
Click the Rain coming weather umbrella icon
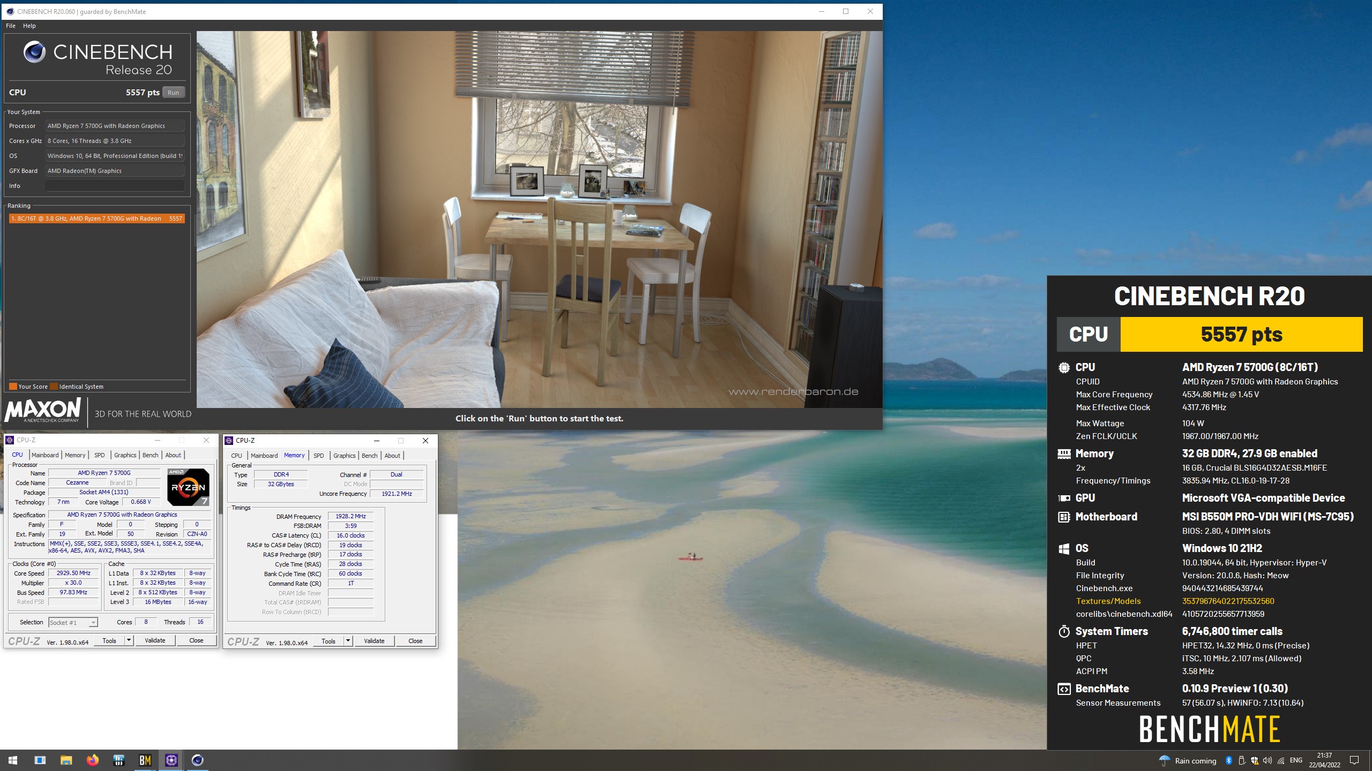tap(1165, 761)
